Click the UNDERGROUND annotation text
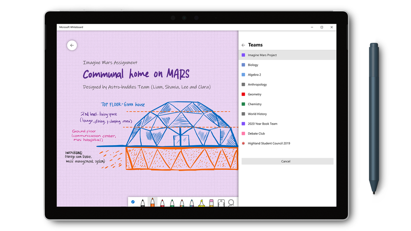This screenshot has width=411, height=231. point(85,157)
